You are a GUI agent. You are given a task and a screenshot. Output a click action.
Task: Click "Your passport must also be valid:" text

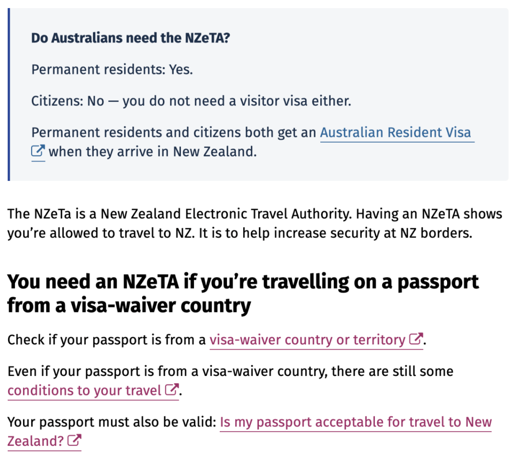tap(112, 422)
